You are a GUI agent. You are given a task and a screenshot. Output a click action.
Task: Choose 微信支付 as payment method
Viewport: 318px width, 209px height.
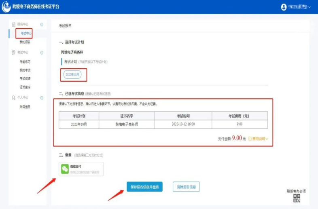click(82, 169)
